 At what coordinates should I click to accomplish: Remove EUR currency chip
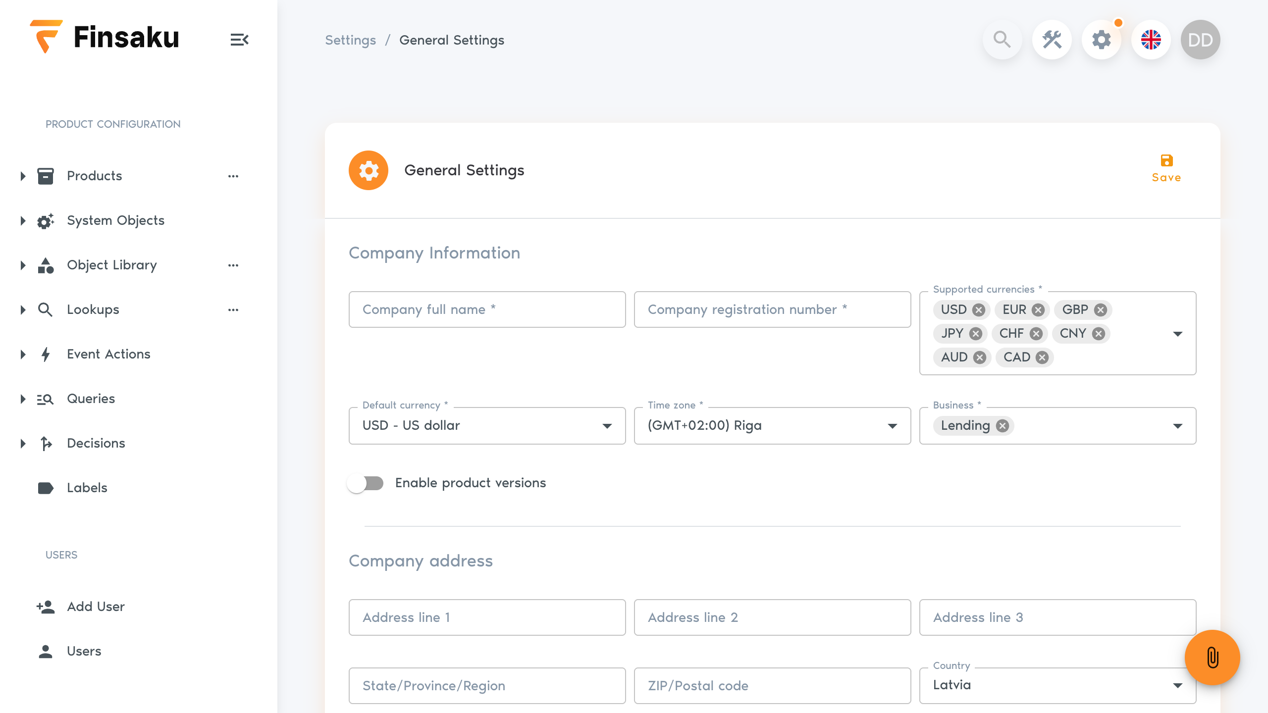[1038, 310]
